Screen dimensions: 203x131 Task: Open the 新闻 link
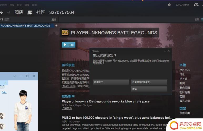182,83
